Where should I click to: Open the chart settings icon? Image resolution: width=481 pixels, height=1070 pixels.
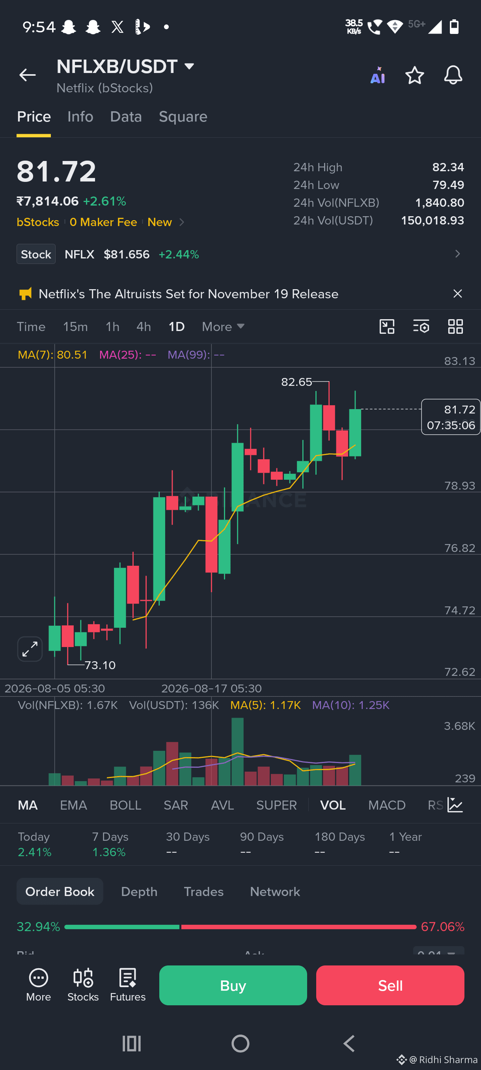tap(421, 326)
